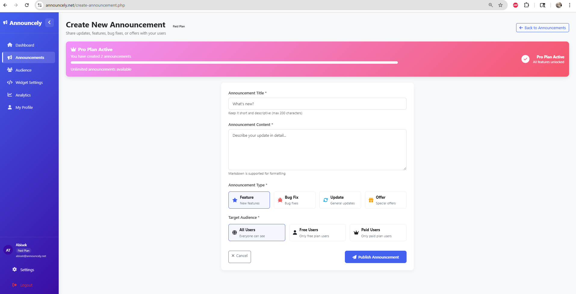
Task: Click Back to Announcements
Action: pos(542,28)
